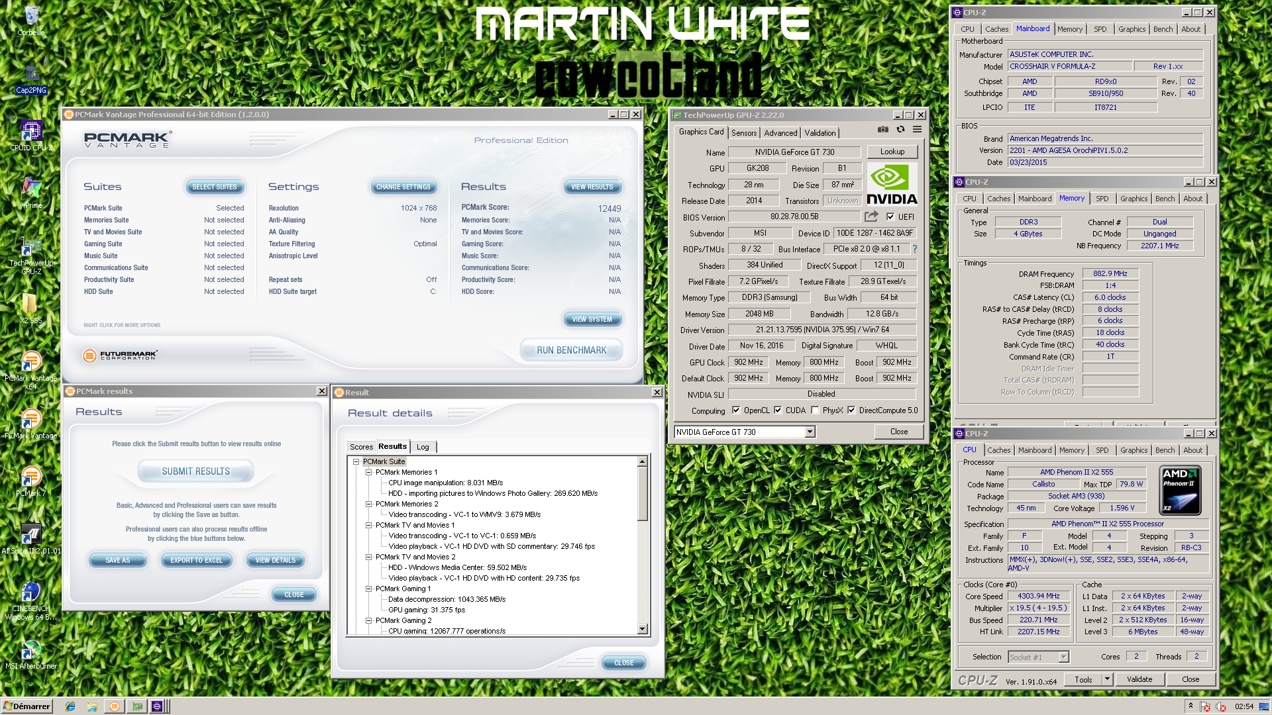Open the Corbeille recycle bin icon
This screenshot has width=1272, height=715.
pyautogui.click(x=31, y=20)
